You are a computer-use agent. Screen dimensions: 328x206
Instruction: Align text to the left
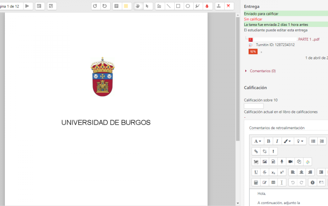pyautogui.click(x=293, y=172)
